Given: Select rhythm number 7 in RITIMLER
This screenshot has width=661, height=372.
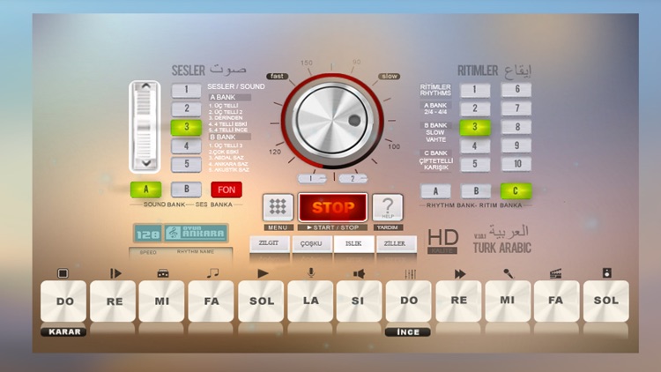Looking at the screenshot, I should click(x=516, y=108).
